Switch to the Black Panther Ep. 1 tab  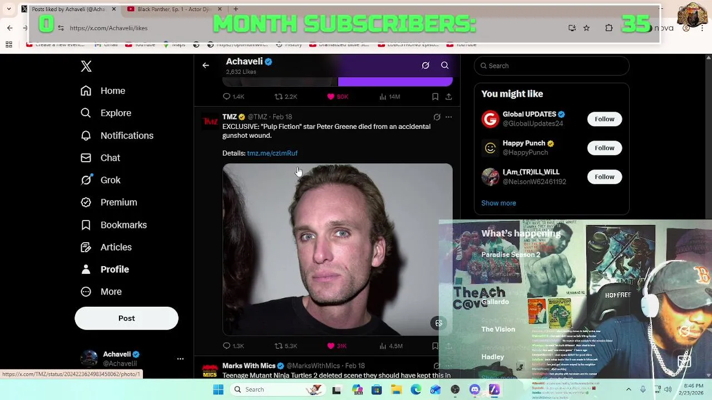click(174, 9)
